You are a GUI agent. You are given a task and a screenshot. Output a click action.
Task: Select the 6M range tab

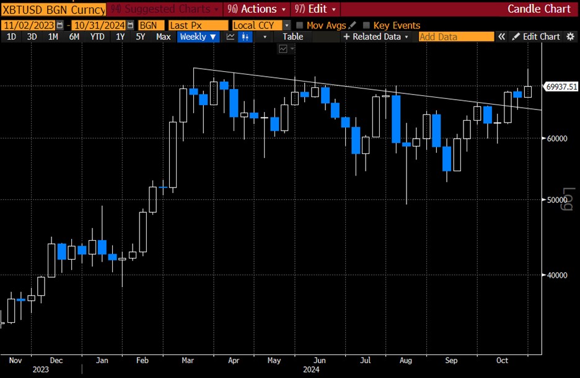(x=74, y=37)
